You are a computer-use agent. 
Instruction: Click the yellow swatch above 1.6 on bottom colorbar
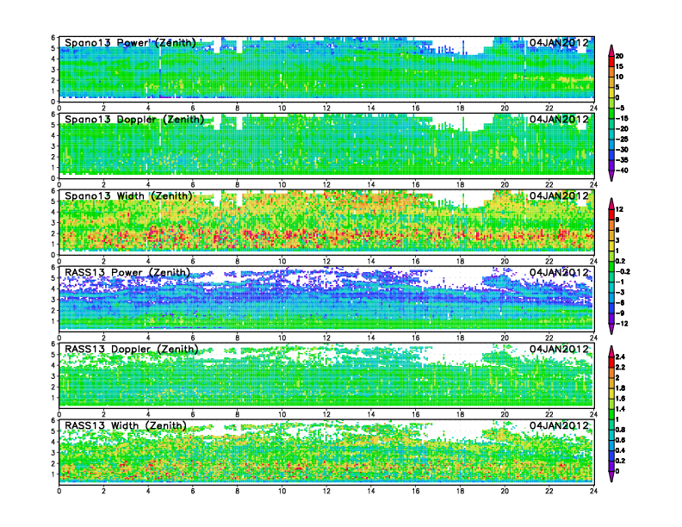611,394
